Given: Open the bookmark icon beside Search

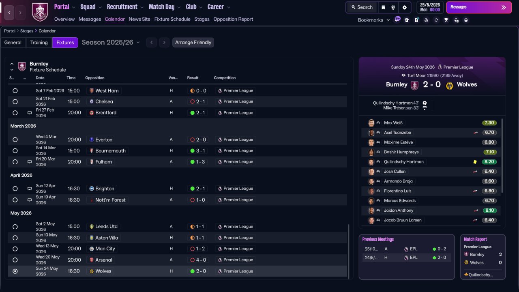Looking at the screenshot, I should point(383,7).
